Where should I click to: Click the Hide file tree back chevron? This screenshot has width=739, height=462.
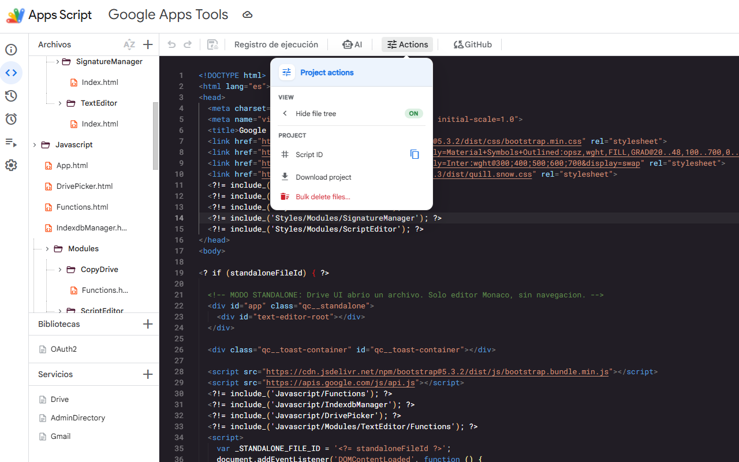click(x=285, y=114)
